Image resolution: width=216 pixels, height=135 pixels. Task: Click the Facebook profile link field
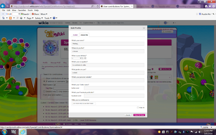[x=114, y=96]
